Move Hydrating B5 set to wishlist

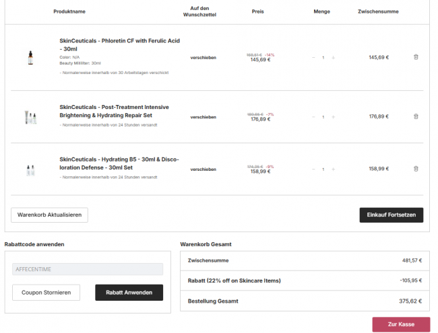203,170
